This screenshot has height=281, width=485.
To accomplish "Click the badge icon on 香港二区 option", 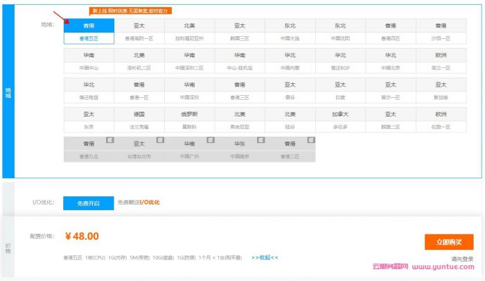I will coord(311,140).
